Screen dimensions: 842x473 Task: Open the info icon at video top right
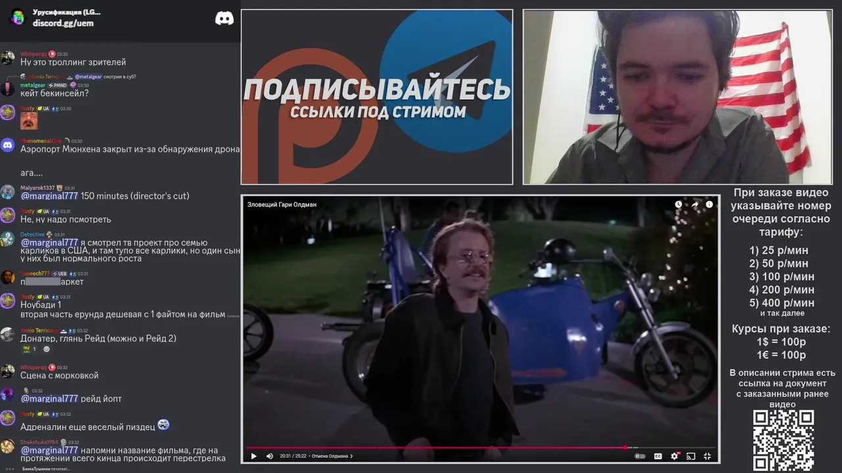pos(709,204)
